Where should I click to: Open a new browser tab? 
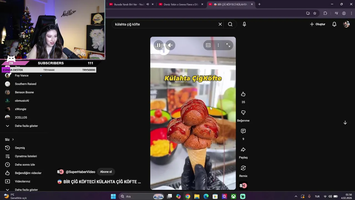click(x=259, y=4)
